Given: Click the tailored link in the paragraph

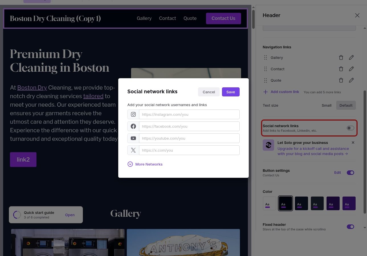Looking at the screenshot, I should coord(93,96).
